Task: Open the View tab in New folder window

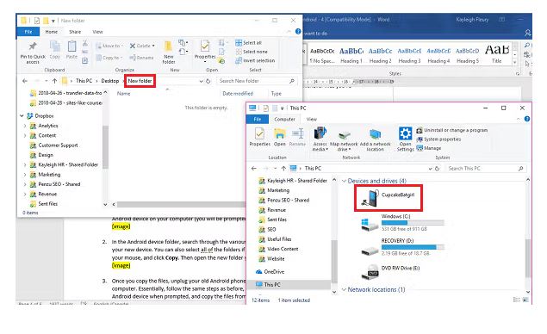Action: pos(97,32)
